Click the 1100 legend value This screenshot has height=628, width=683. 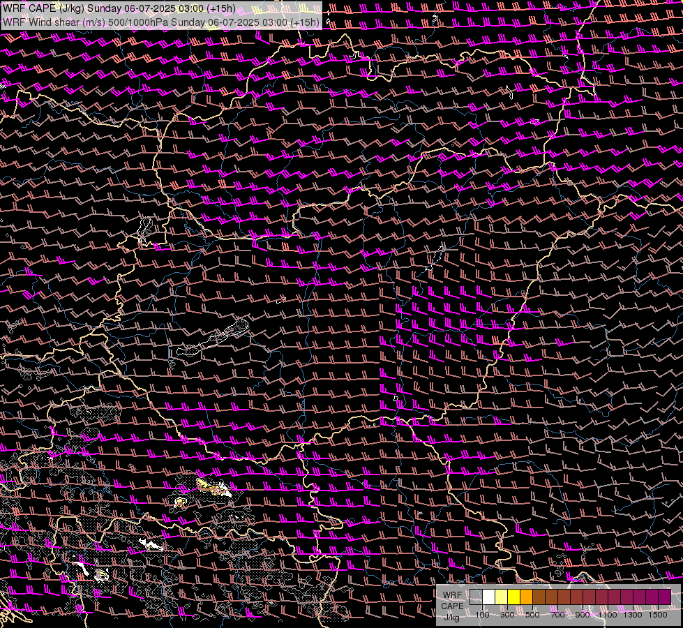click(x=608, y=615)
